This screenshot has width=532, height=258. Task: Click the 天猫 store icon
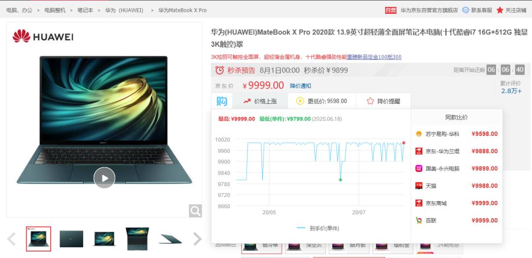click(x=419, y=186)
